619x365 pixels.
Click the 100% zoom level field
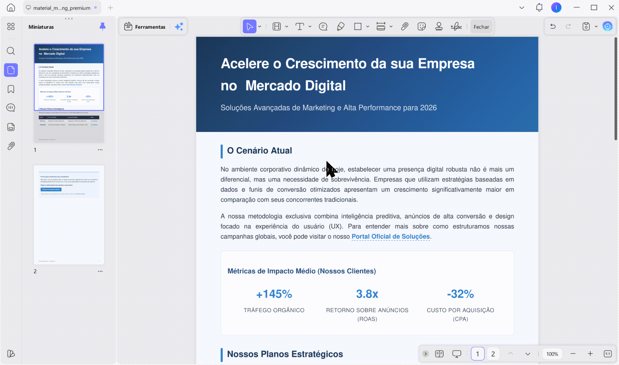[552, 354]
